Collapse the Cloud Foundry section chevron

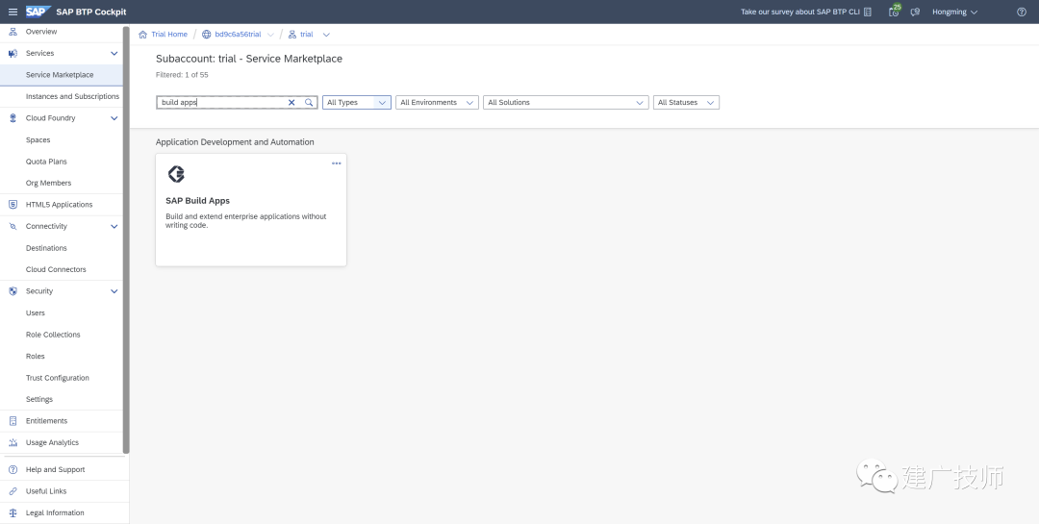point(114,118)
